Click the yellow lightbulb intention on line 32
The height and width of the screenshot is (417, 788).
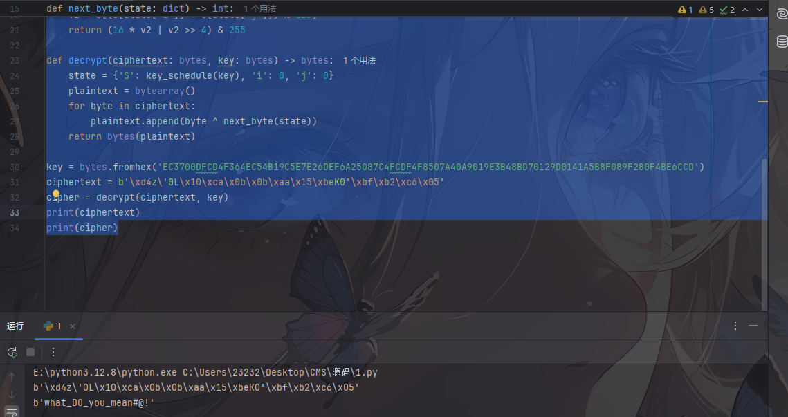[57, 195]
